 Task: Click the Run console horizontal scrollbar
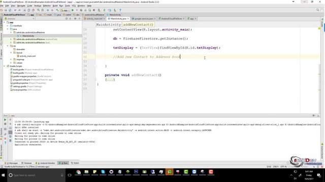[47, 160]
